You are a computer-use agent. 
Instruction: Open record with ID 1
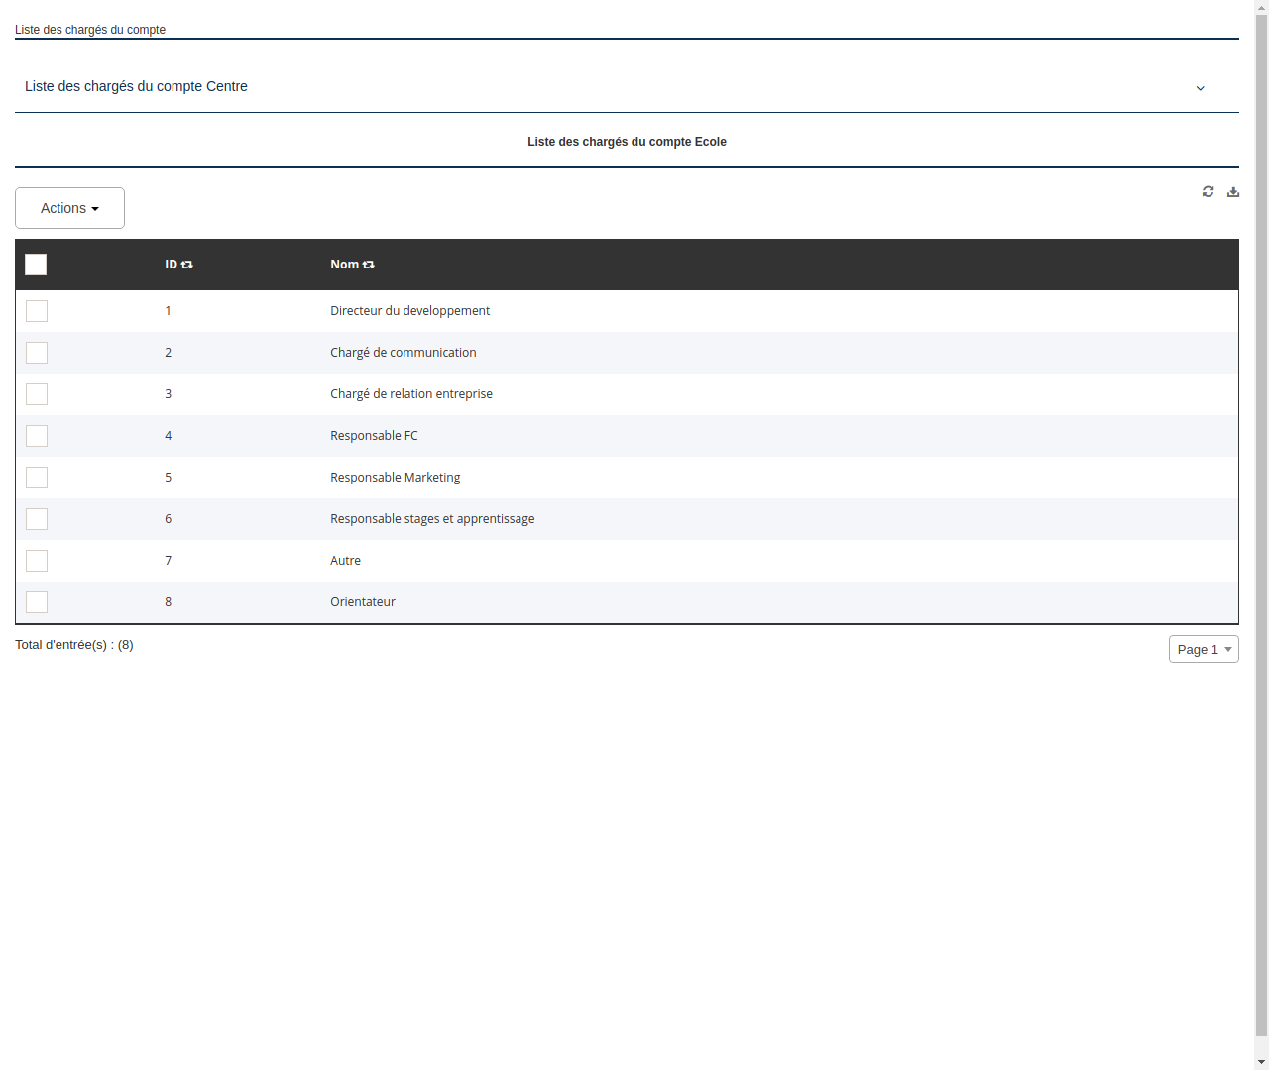[169, 310]
